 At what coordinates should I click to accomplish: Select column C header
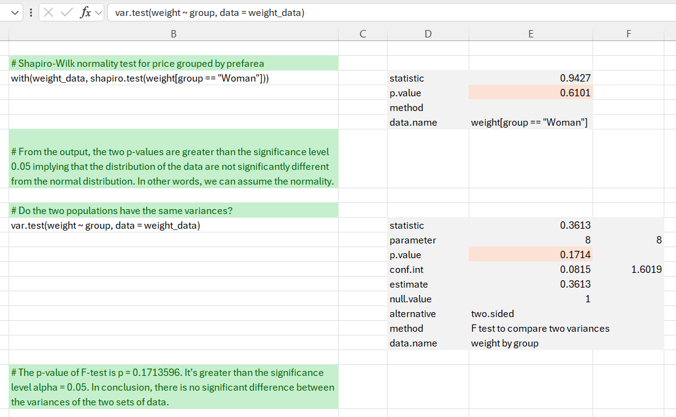pyautogui.click(x=363, y=34)
